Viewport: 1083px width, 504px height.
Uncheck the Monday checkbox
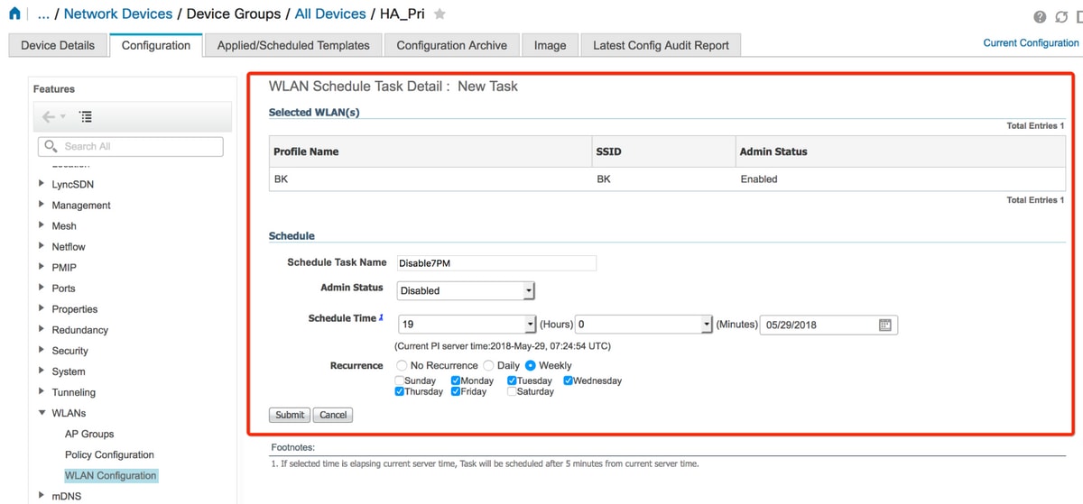456,380
